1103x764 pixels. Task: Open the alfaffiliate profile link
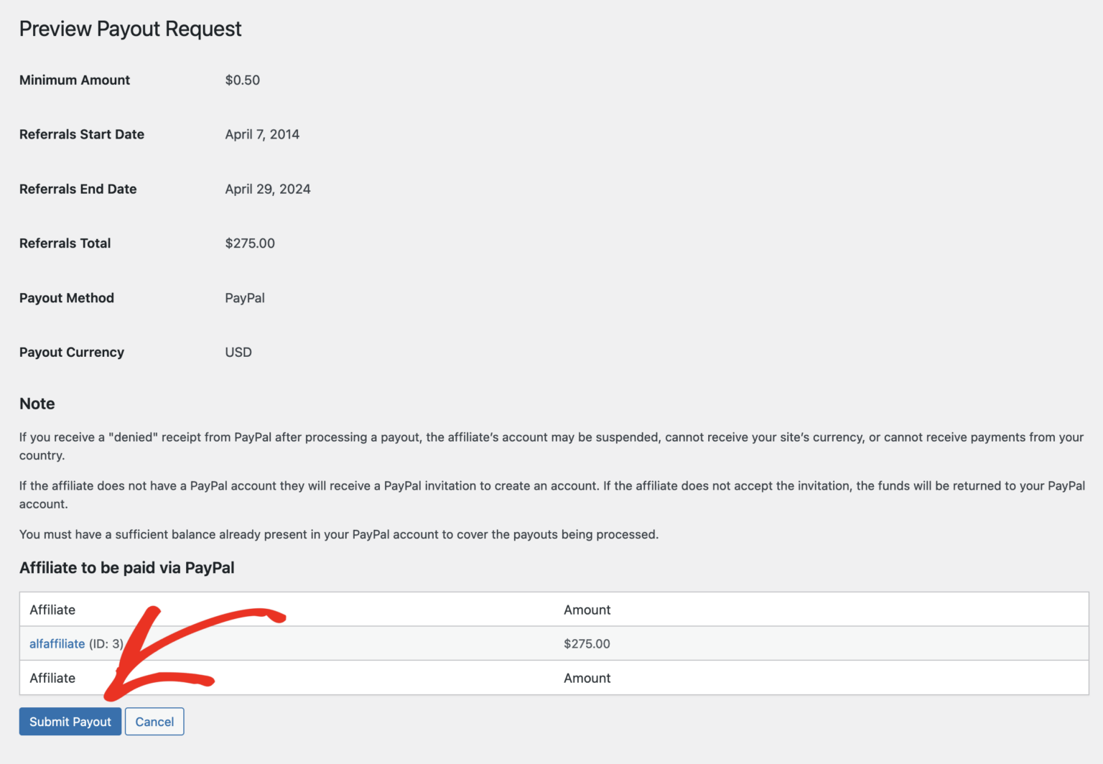coord(57,643)
